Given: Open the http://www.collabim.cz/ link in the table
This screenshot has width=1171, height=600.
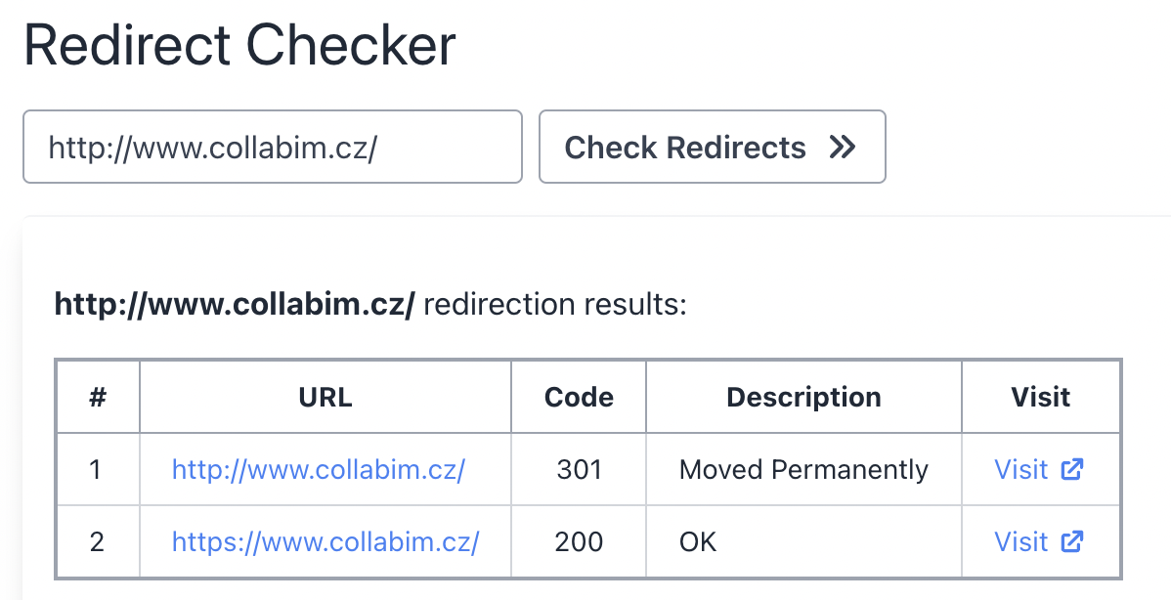Looking at the screenshot, I should tap(319, 469).
